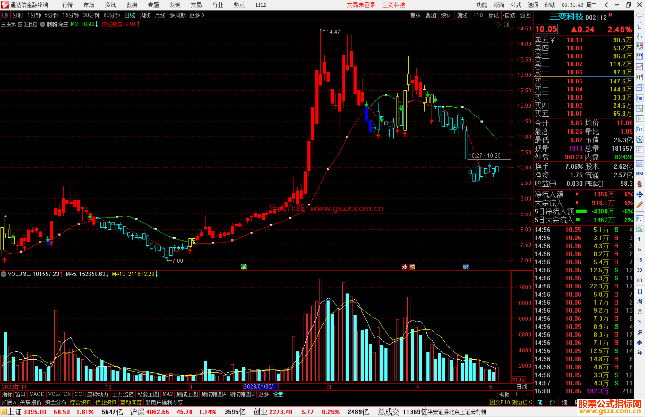Switch to the MACD indicator tab
Screen dimensions: 645x417
37,394
